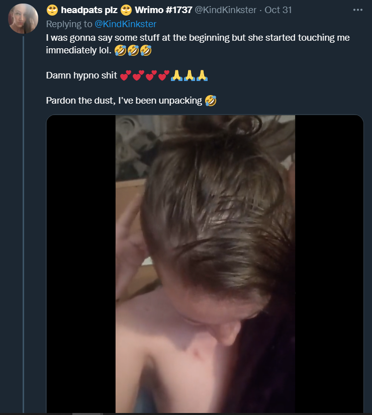Open the tweet author's profile picture

(23, 19)
